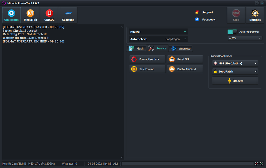Image resolution: width=266 pixels, height=168 pixels.
Task: Open the Samsung platform section
Action: pos(68,15)
